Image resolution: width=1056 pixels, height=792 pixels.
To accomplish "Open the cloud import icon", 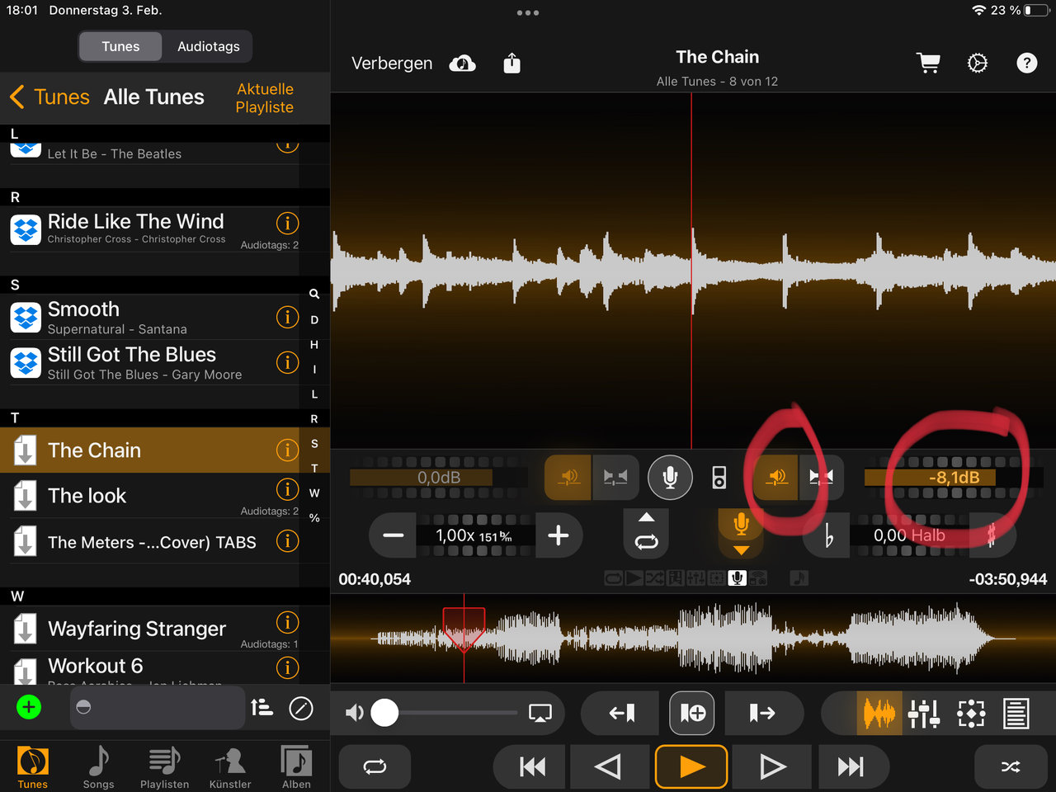I will (463, 64).
